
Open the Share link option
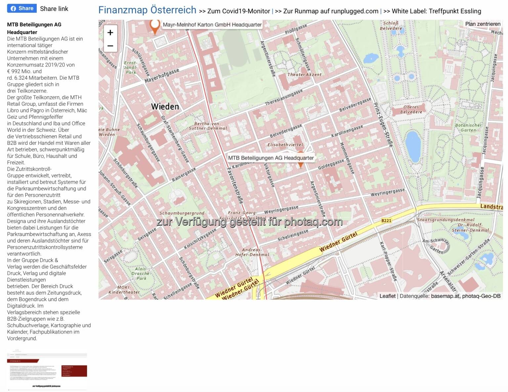coord(54,9)
